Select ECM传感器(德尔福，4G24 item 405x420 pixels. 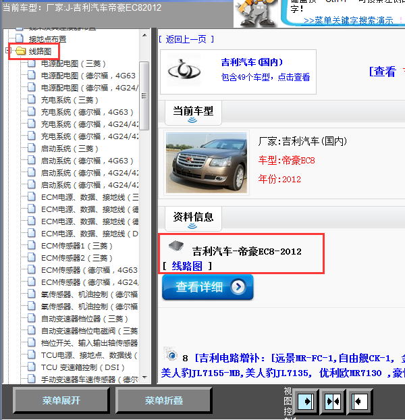pyautogui.click(x=90, y=282)
